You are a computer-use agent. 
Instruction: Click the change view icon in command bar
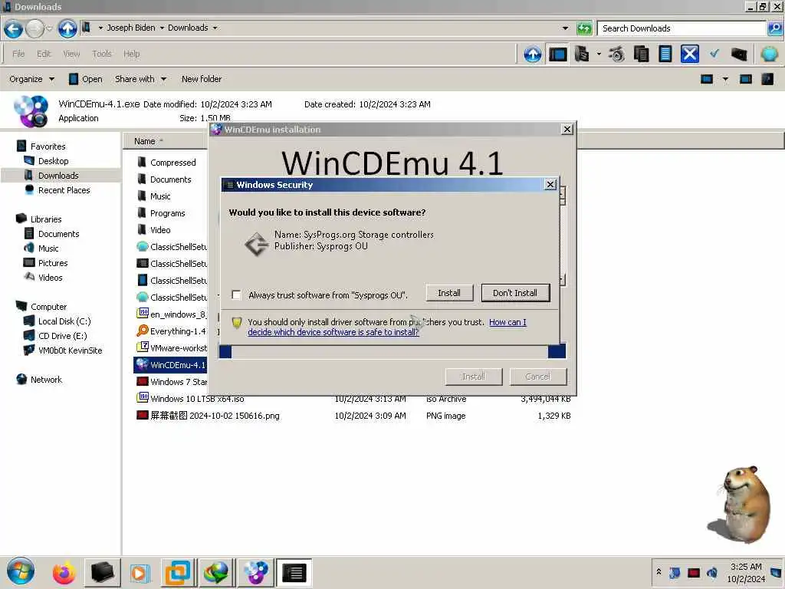706,79
